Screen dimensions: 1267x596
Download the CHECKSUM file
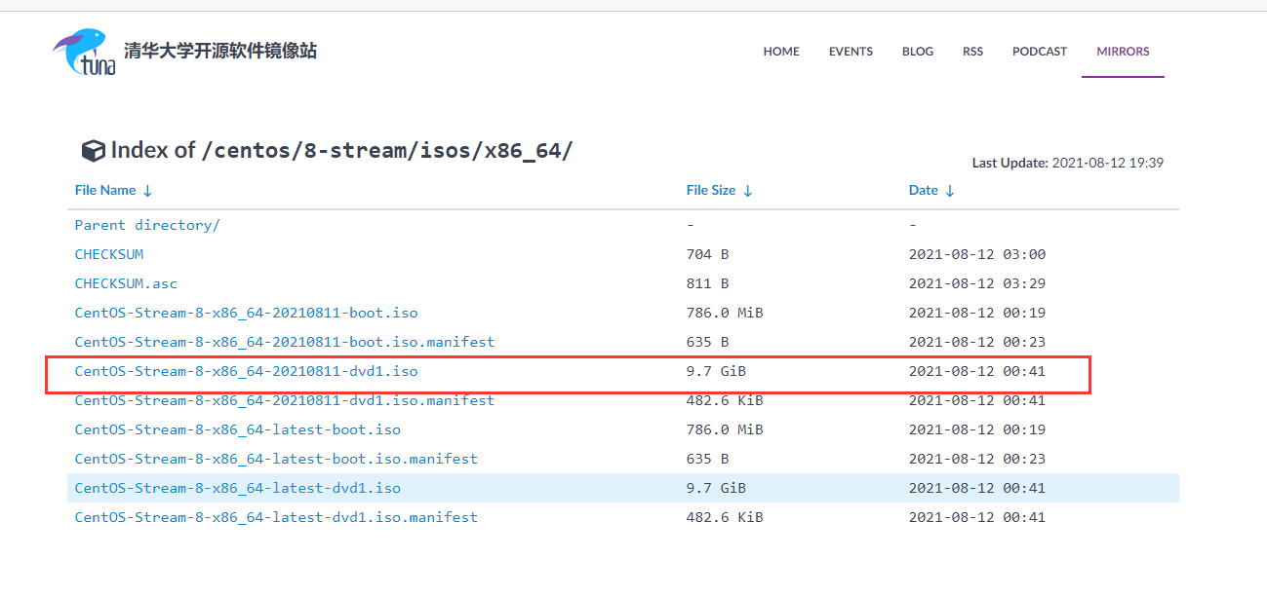pos(109,254)
